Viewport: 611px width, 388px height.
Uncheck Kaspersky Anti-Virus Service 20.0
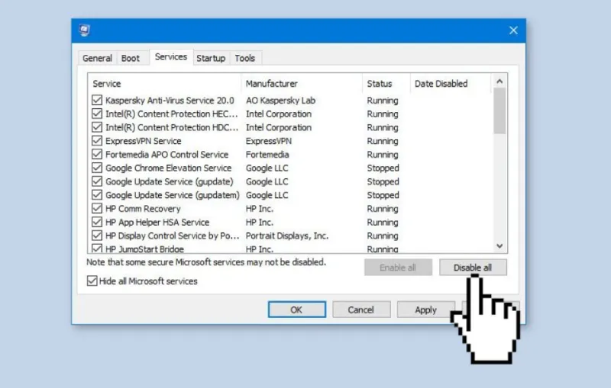pos(97,101)
